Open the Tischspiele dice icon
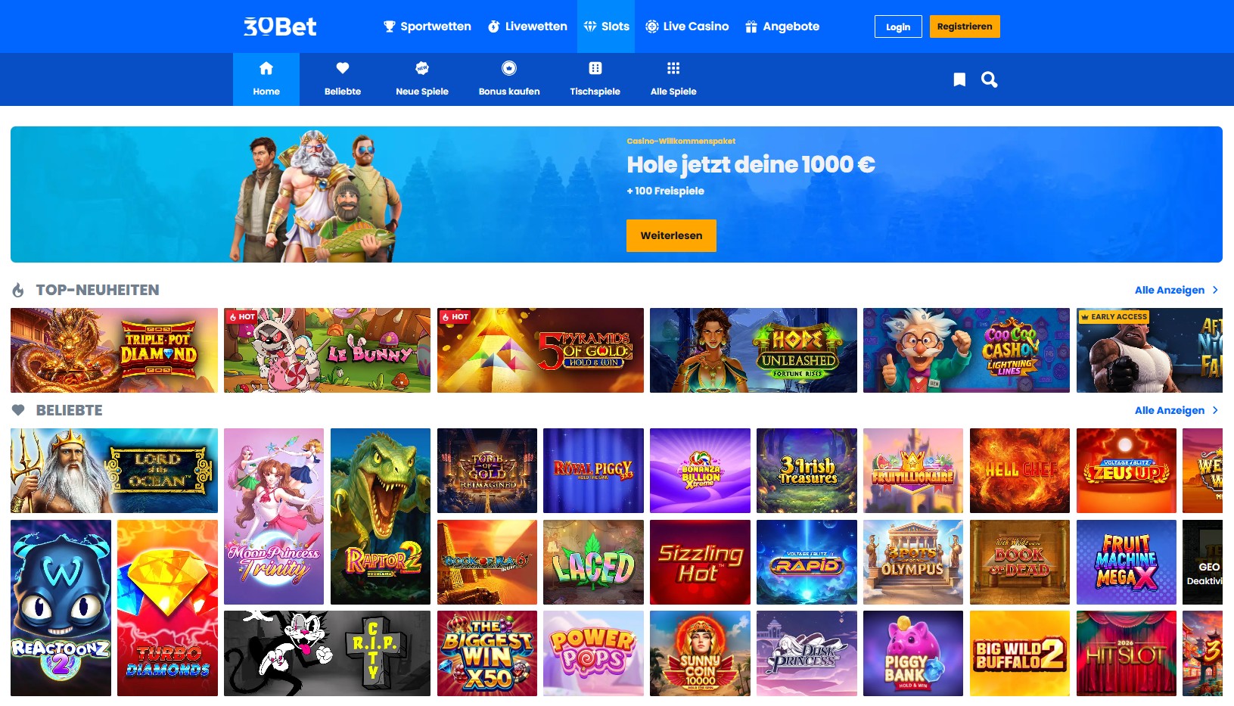The width and height of the screenshot is (1234, 706). pyautogui.click(x=595, y=68)
